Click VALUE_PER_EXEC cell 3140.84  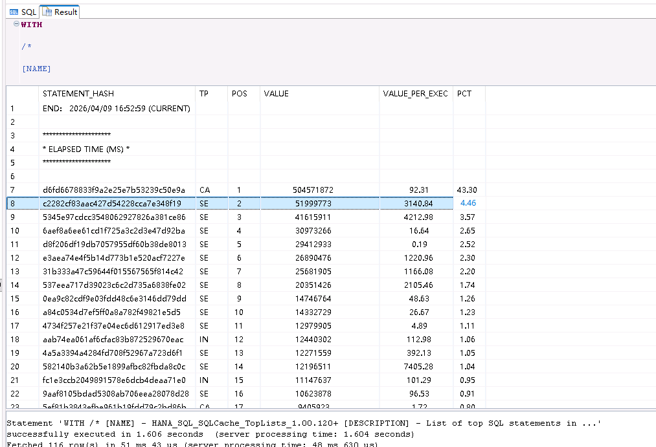click(x=419, y=204)
